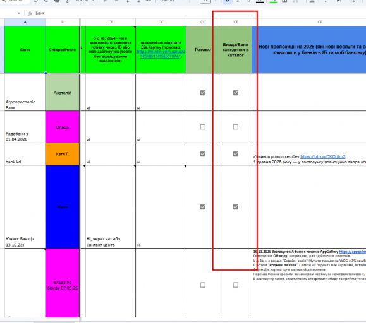Select column CB header
Image resolution: width=366 pixels, height=323 pixels.
click(111, 22)
